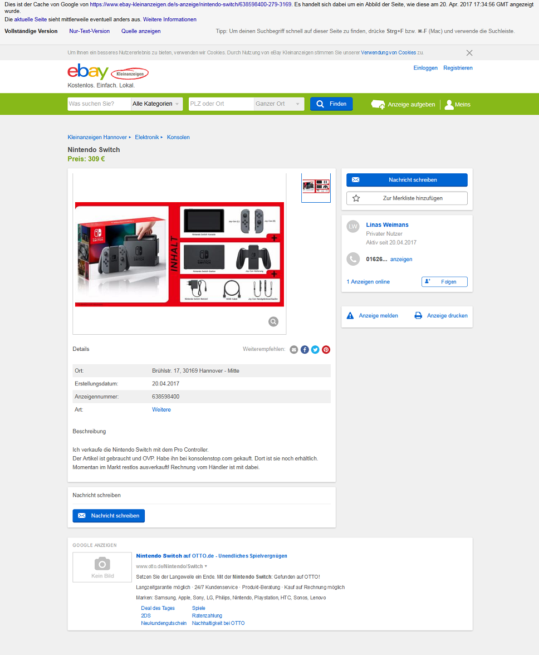Select Vollständige Version option
This screenshot has height=655, width=539.
31,31
